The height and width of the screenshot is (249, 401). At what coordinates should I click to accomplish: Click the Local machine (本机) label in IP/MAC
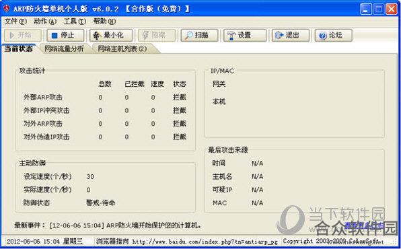219,102
